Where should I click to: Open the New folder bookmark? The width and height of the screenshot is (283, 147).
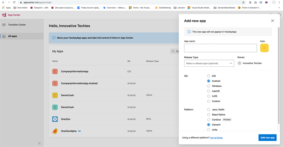pos(20,8)
